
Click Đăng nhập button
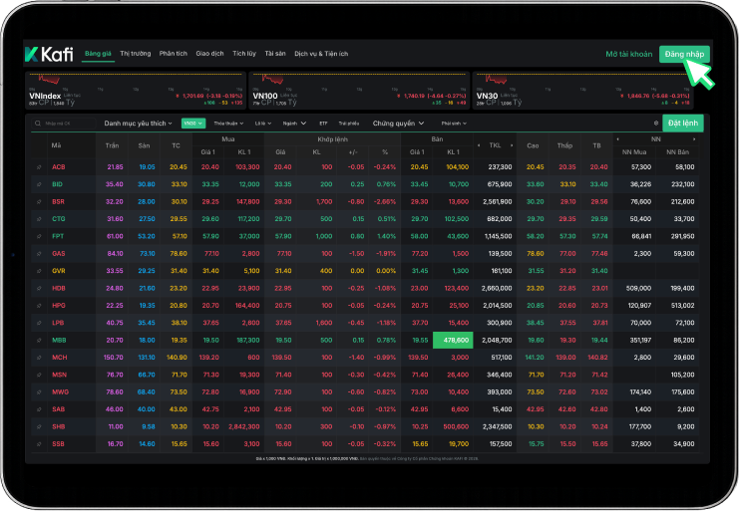[x=684, y=54]
